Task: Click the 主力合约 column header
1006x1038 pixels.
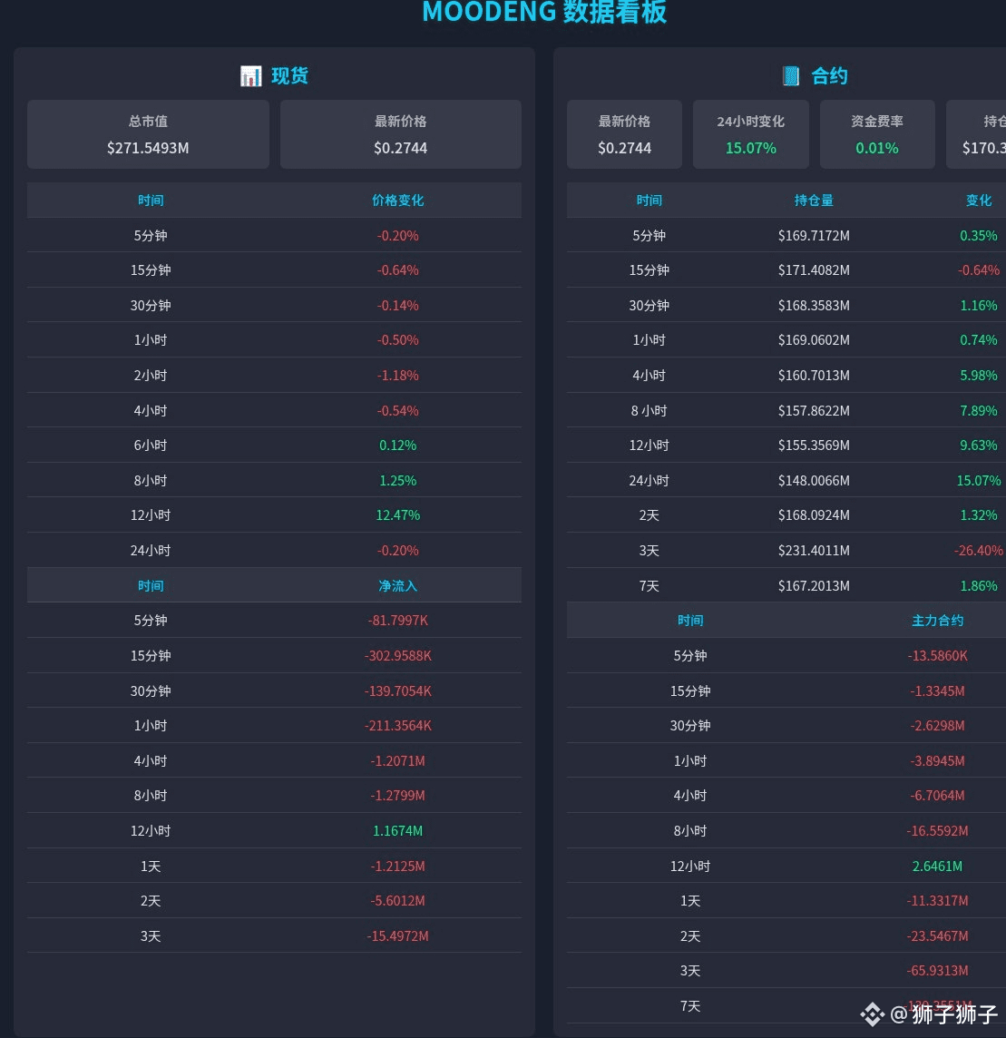Action: pyautogui.click(x=937, y=620)
